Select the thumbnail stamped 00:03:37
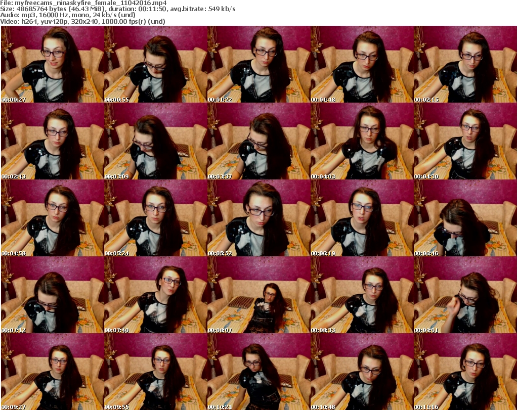Screen dimensions: 518x410 259,141
